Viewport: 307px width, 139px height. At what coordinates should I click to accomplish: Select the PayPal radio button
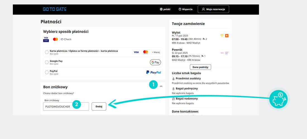point(47,72)
